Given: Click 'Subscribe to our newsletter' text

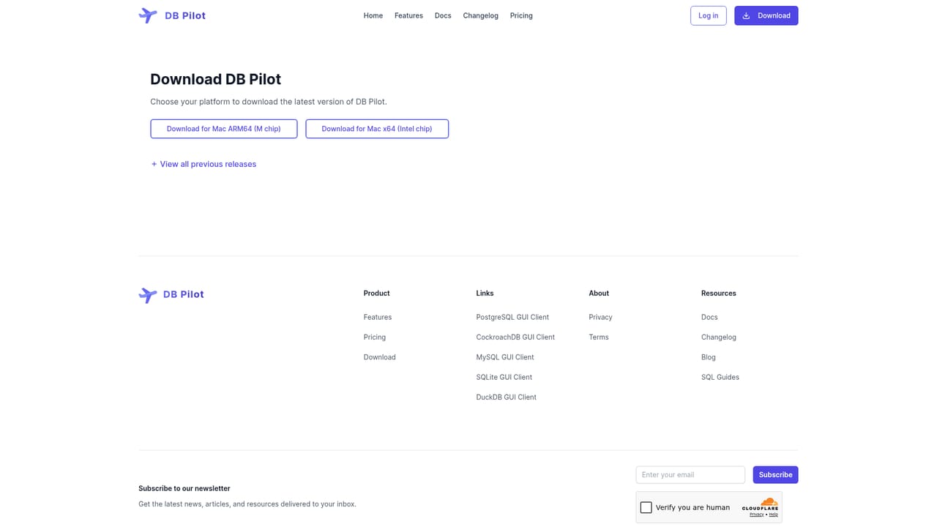Looking at the screenshot, I should coord(184,488).
